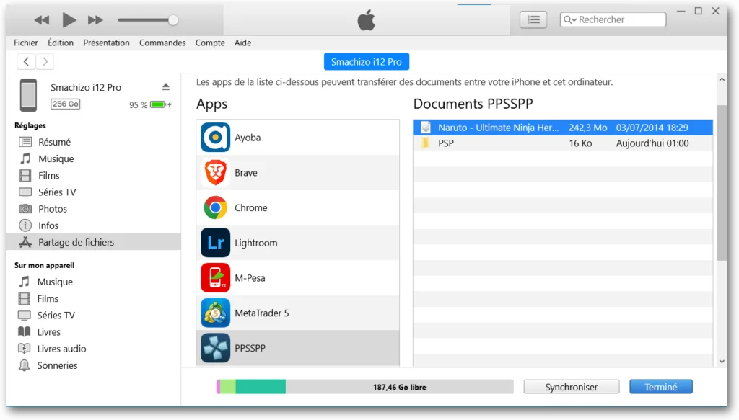Select the Ayoba app icon
Screen dimensions: 739x420
point(215,138)
